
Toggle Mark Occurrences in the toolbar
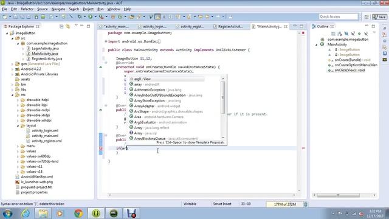click(x=157, y=16)
